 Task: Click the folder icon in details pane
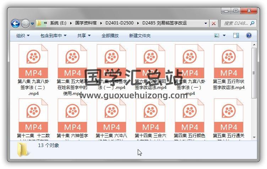[x=22, y=149]
